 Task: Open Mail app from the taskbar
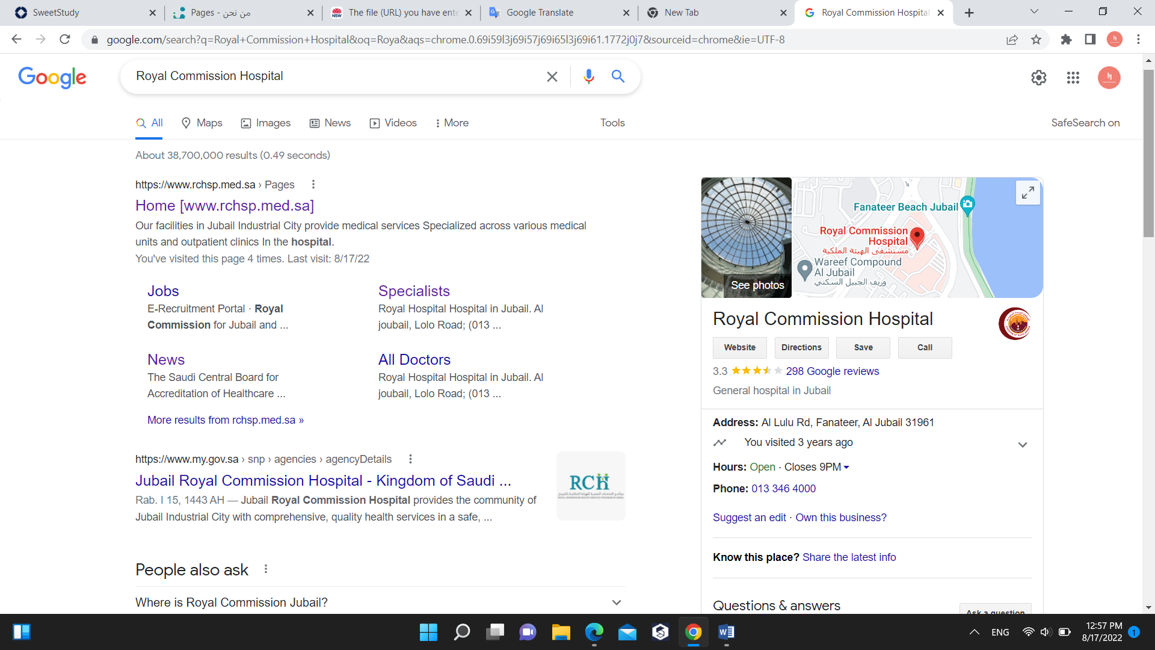tap(627, 632)
